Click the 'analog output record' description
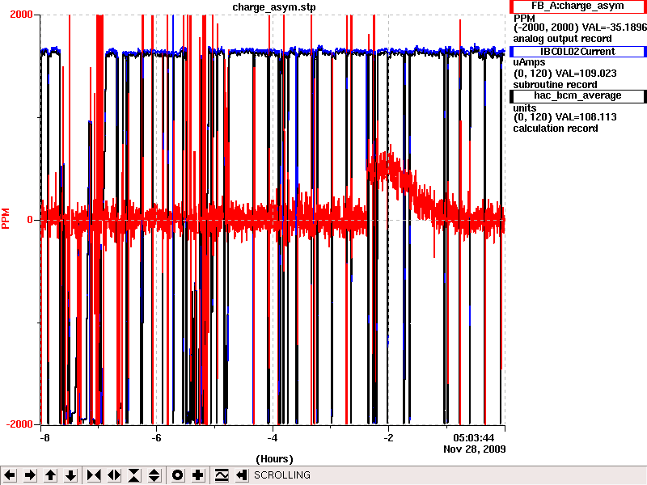 coord(562,39)
